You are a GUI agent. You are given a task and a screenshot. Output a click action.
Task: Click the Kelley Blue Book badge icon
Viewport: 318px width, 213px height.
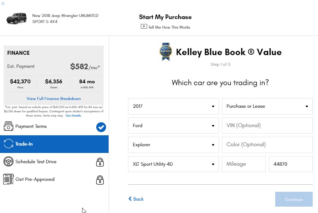pos(166,52)
